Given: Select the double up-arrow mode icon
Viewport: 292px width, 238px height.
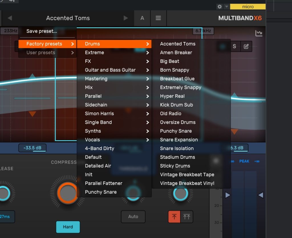Looking at the screenshot, I should 187,217.
